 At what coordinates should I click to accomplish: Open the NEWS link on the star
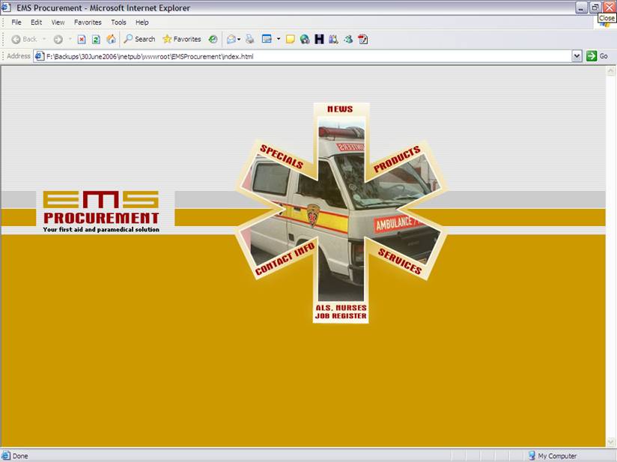341,109
